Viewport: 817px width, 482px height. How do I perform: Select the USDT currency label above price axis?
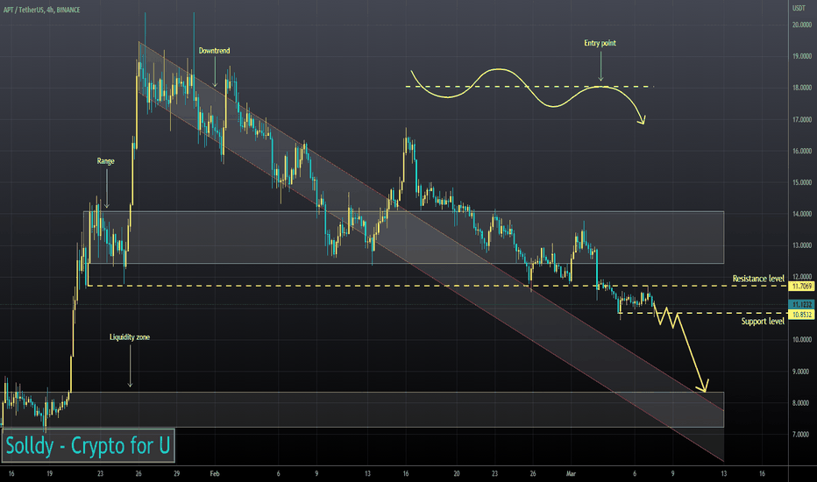[x=799, y=9]
